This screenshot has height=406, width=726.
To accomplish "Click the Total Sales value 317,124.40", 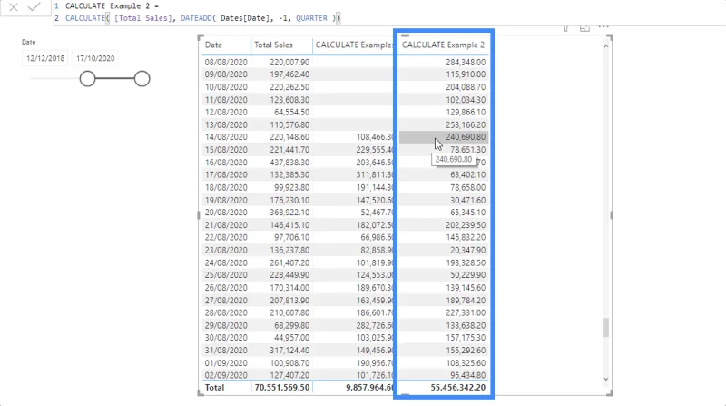I will (289, 351).
